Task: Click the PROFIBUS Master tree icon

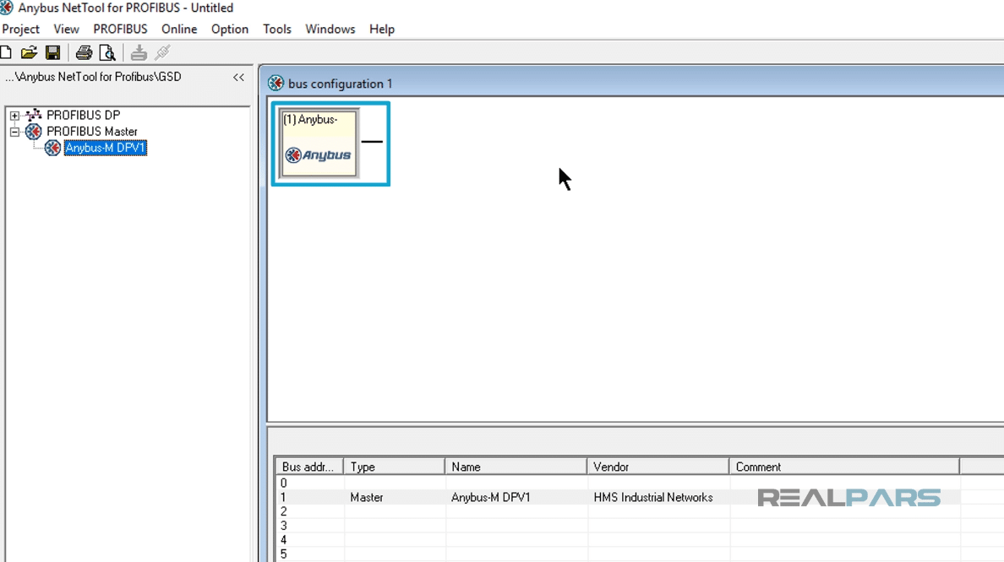Action: 33,132
